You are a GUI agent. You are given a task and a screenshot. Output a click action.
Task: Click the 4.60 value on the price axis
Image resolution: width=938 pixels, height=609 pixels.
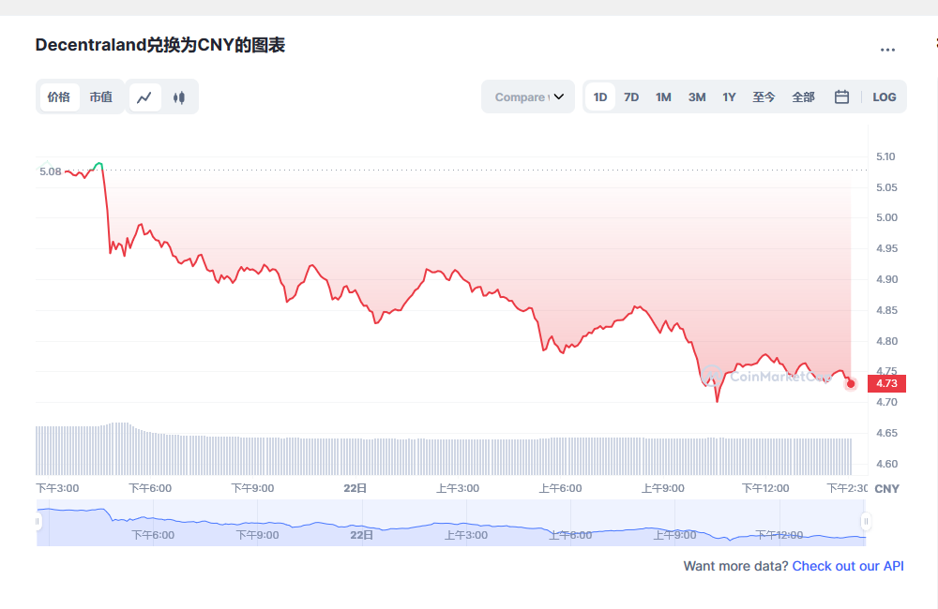[886, 464]
